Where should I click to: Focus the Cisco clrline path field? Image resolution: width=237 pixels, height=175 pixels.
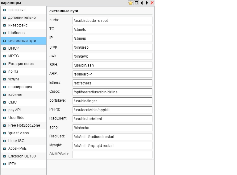[112, 92]
